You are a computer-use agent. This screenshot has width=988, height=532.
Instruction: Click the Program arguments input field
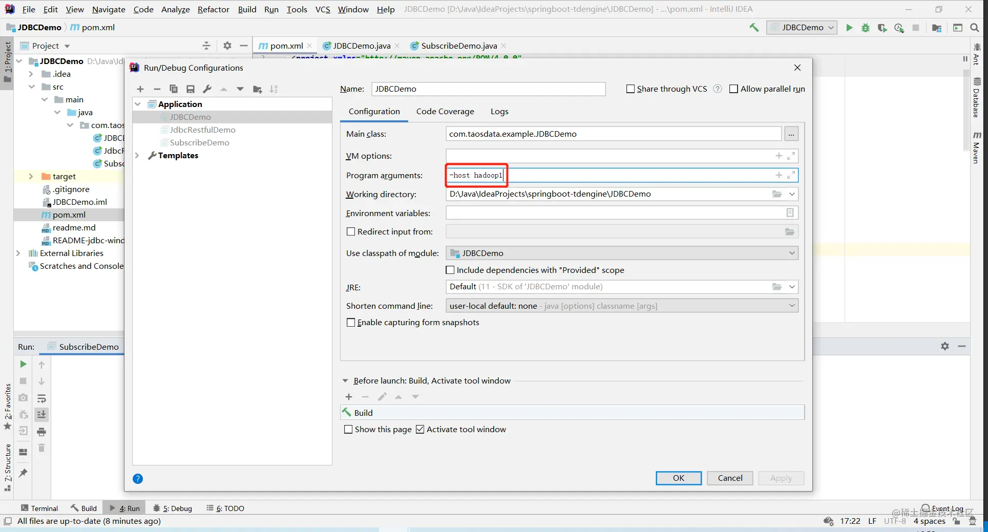622,176
